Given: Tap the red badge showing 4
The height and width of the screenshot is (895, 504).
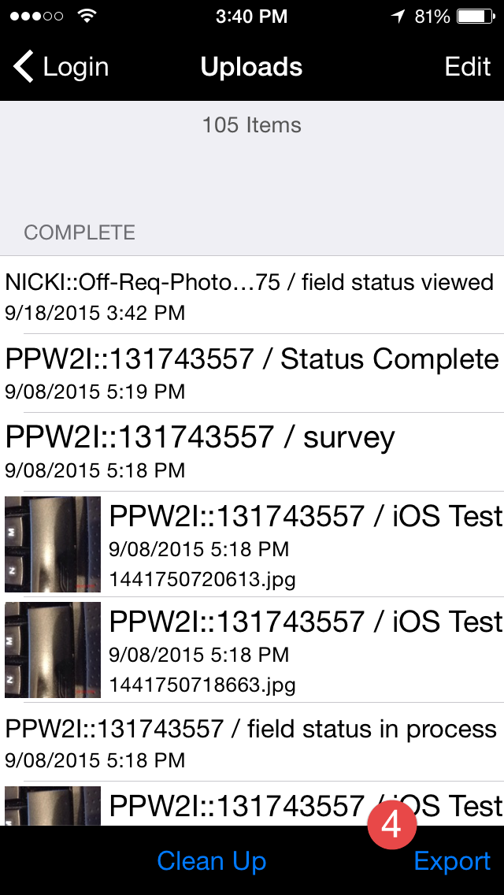Looking at the screenshot, I should click(391, 825).
